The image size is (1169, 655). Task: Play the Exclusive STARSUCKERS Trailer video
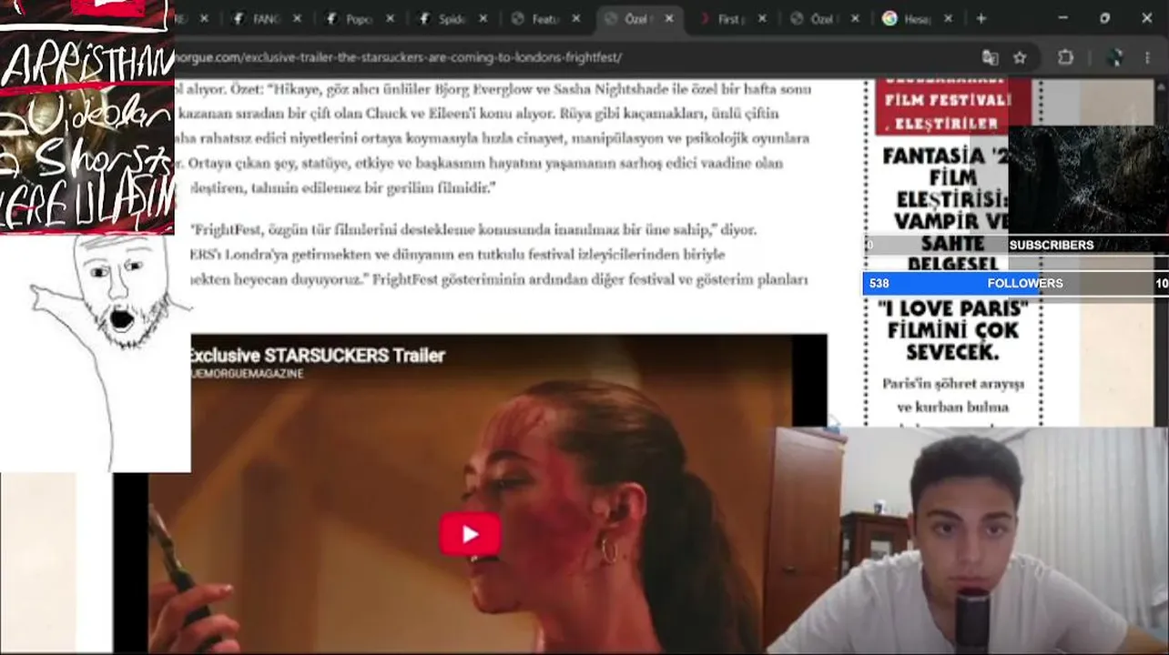click(x=470, y=534)
